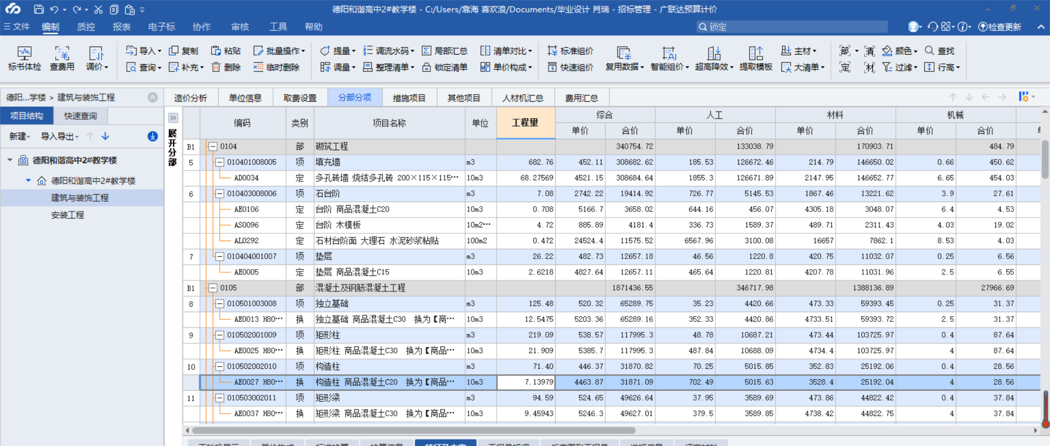Collapse the 德阳和谐高中2#教学楼 root project node
The height and width of the screenshot is (446, 1050).
pos(10,160)
